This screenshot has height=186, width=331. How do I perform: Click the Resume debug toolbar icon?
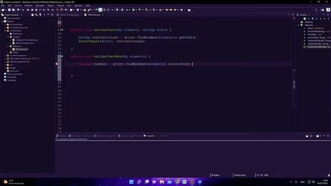click(x=28, y=10)
